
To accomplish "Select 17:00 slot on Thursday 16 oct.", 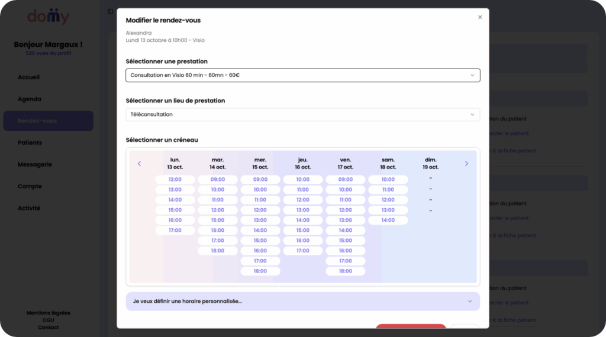I will (x=303, y=251).
